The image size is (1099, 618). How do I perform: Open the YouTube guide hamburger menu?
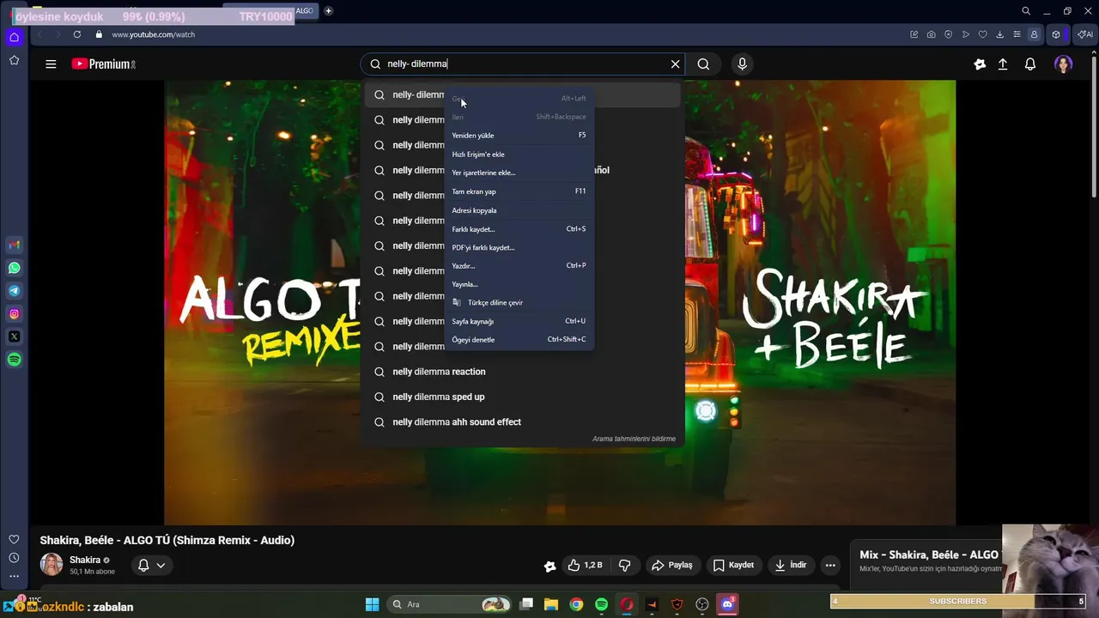(x=51, y=64)
